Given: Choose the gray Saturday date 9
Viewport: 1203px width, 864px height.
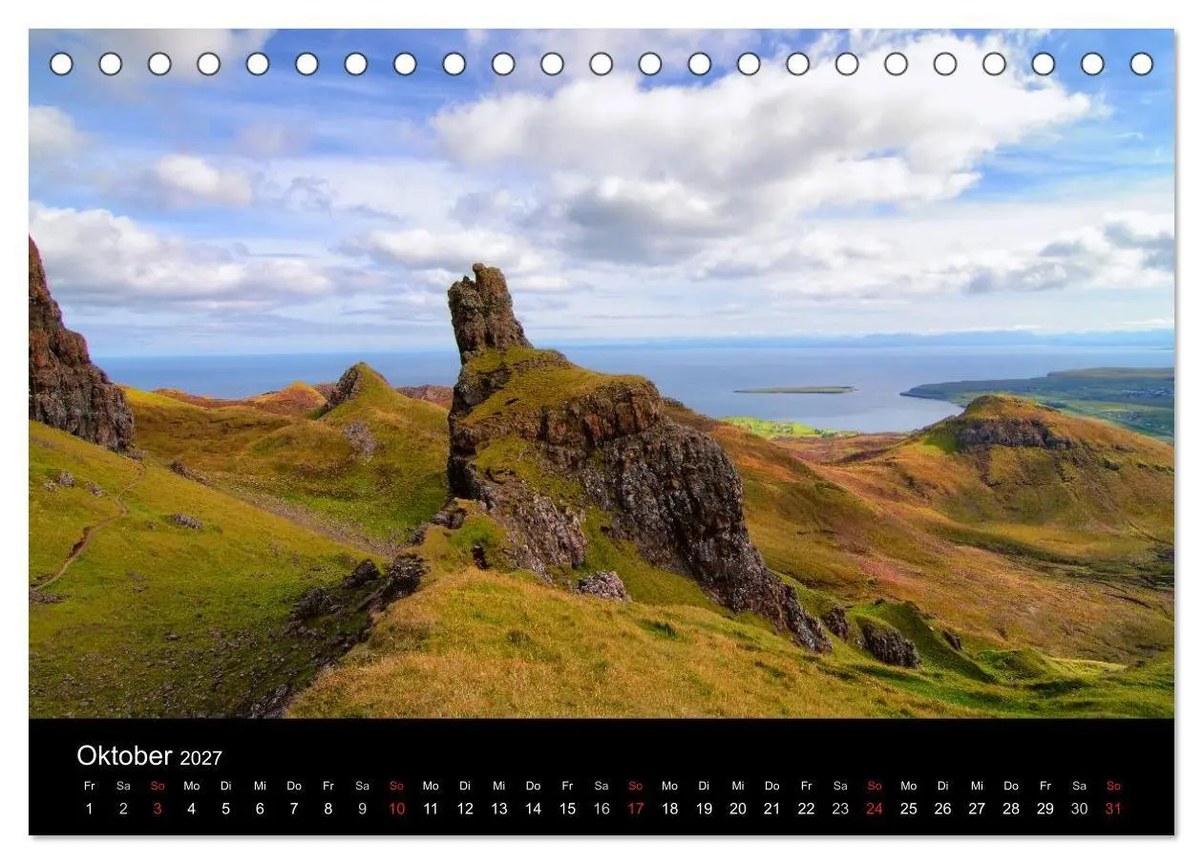Looking at the screenshot, I should [363, 809].
